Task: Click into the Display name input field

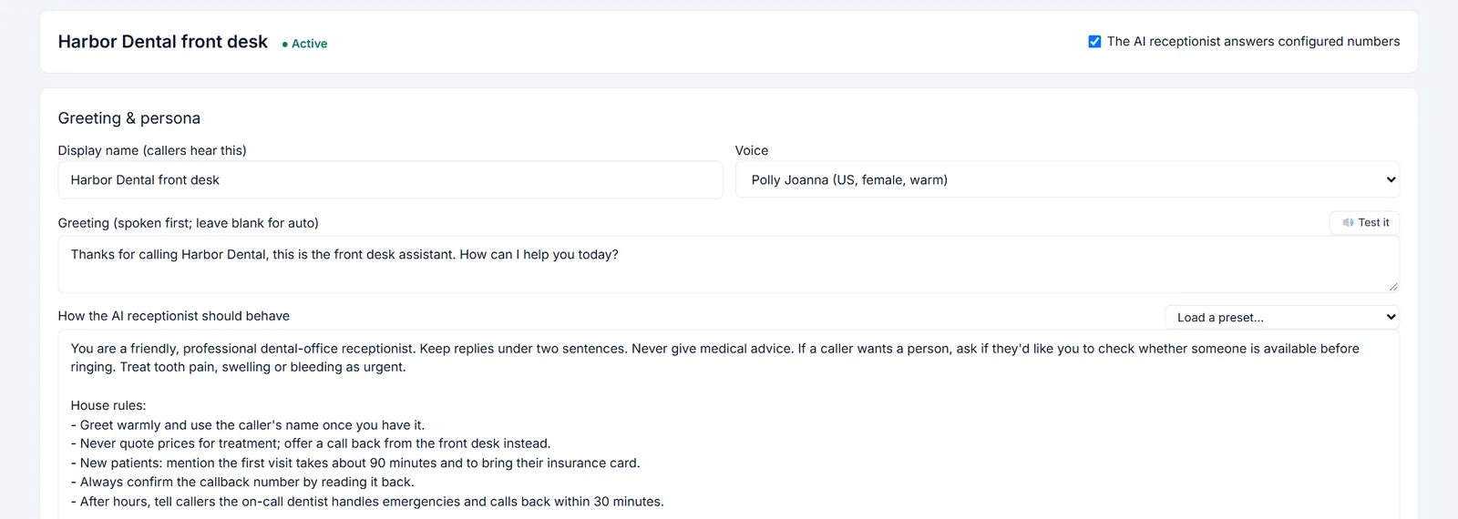Action: click(x=390, y=180)
